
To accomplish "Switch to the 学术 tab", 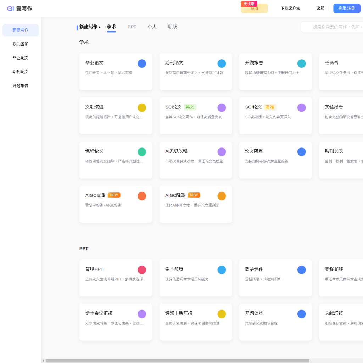I will coord(111,27).
